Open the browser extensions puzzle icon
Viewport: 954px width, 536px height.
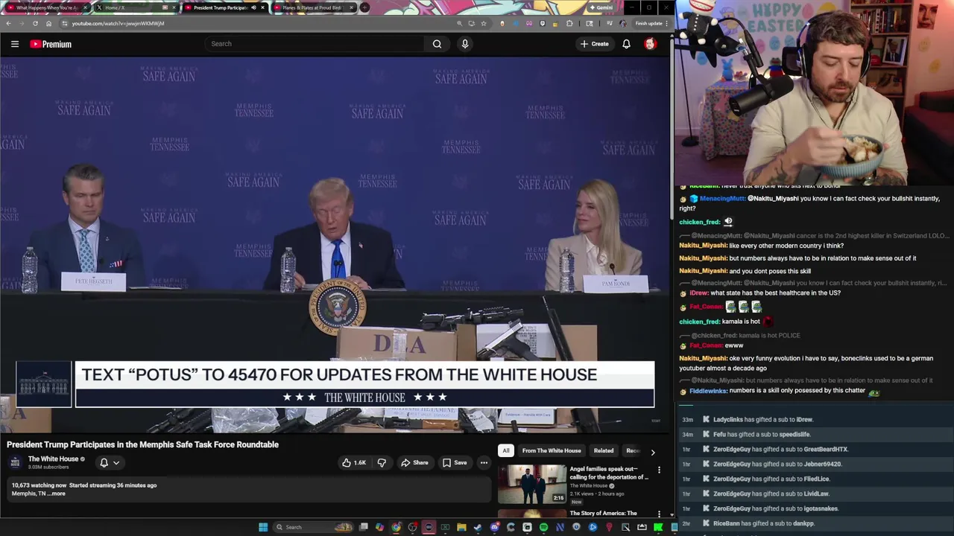pyautogui.click(x=569, y=23)
